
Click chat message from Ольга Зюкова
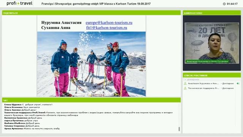[x=20, y=110]
